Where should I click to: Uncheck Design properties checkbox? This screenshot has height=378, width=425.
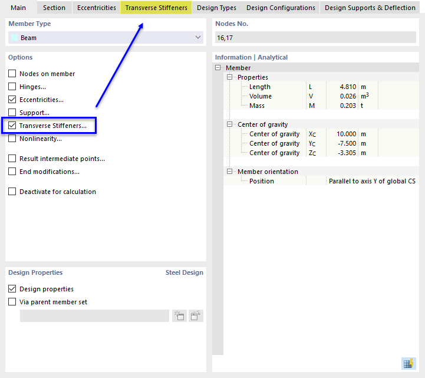[x=12, y=289]
